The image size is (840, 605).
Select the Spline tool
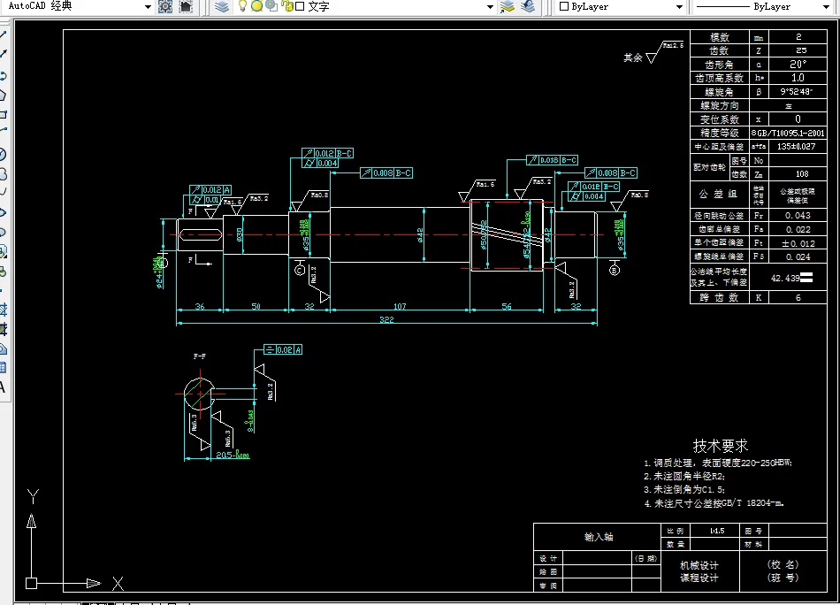click(3, 192)
